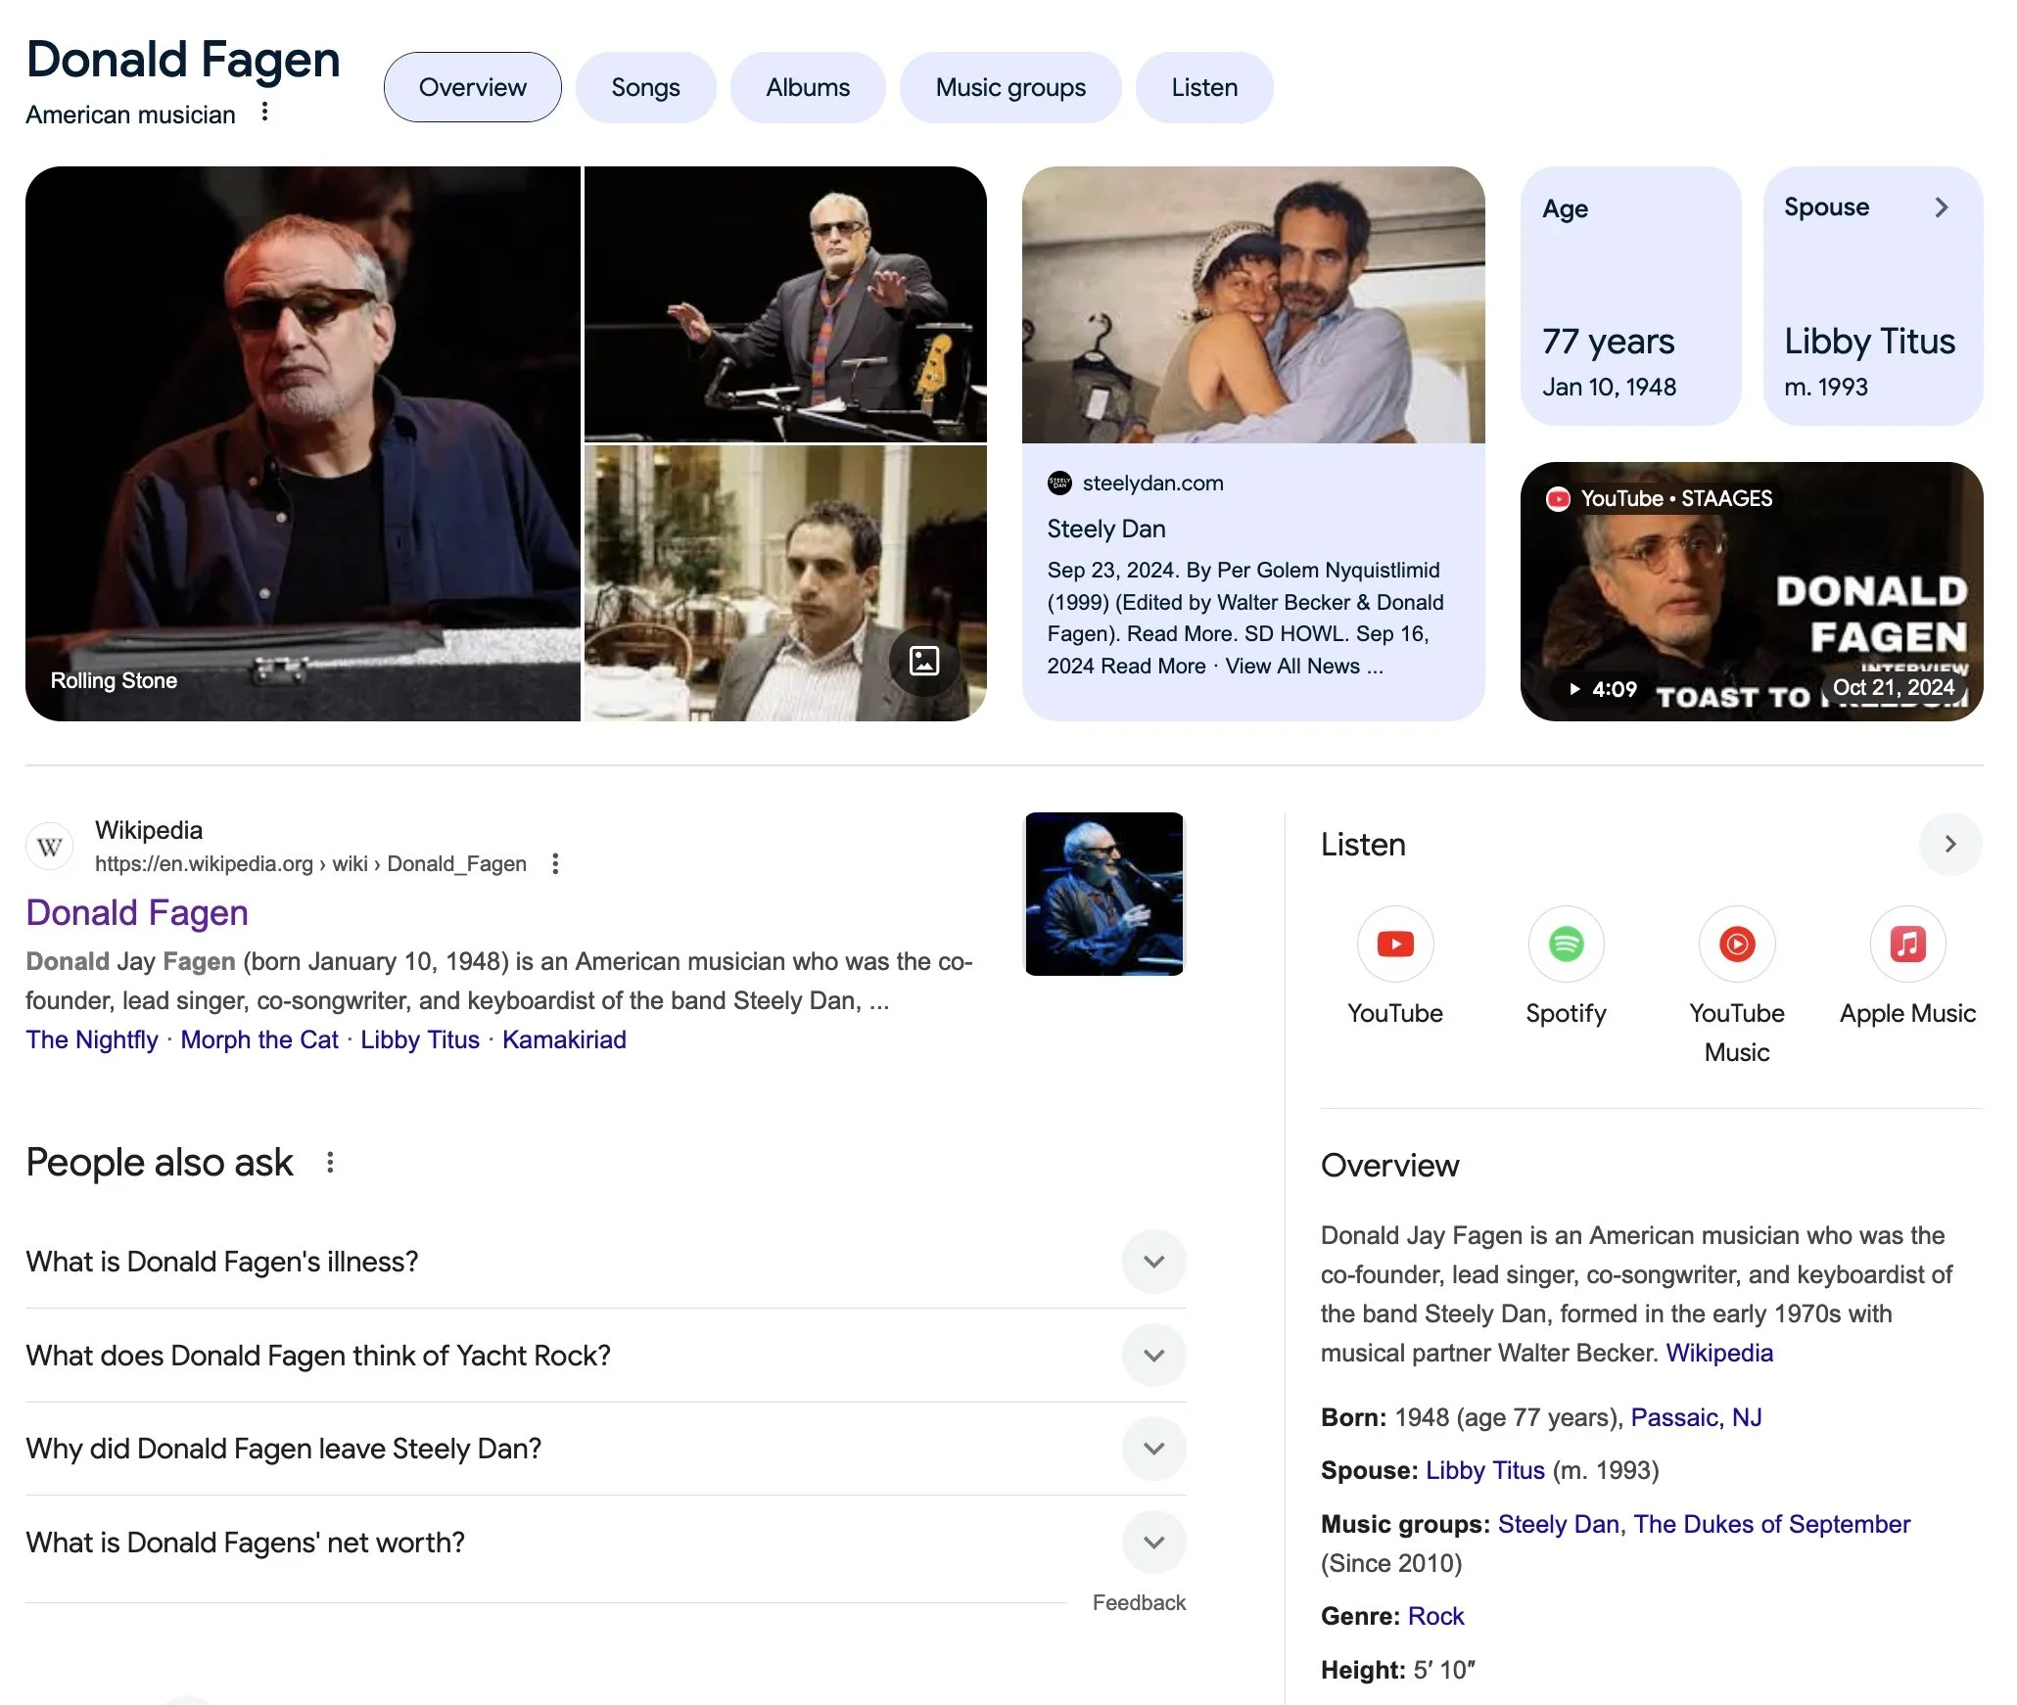Open three-dot options for Wikipedia result
Viewport: 2017px width, 1705px height.
(555, 863)
